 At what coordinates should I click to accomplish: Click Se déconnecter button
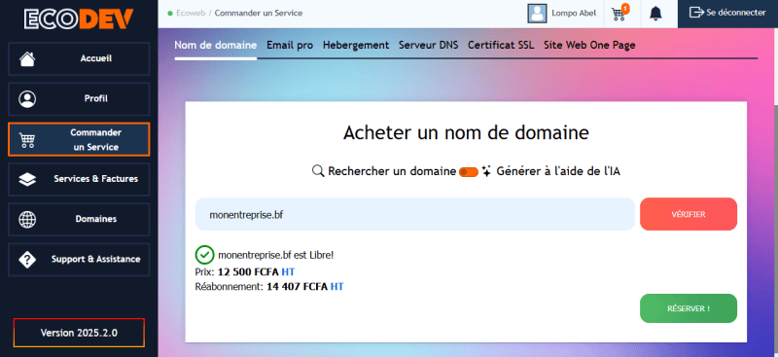(x=727, y=14)
